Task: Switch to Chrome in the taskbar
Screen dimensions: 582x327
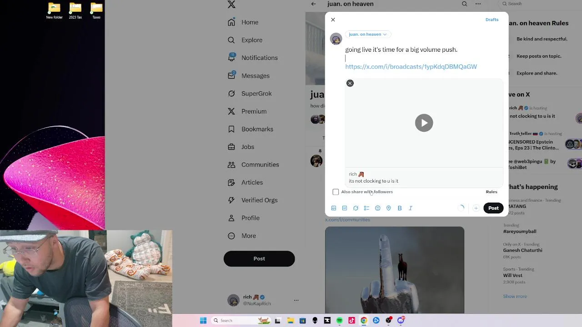Action: tap(364, 321)
